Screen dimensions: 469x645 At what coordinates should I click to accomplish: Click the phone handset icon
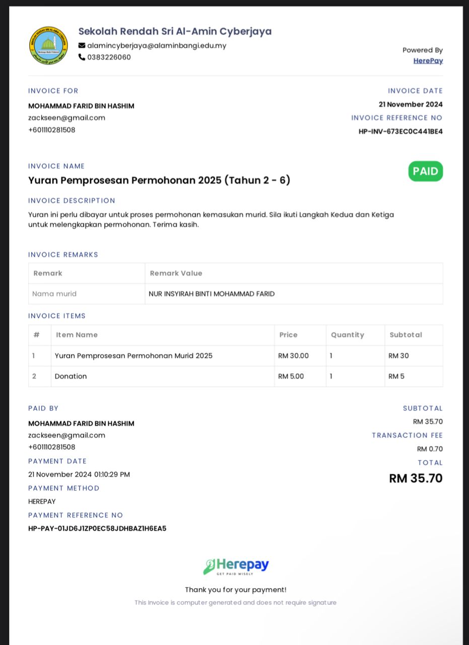pos(82,57)
